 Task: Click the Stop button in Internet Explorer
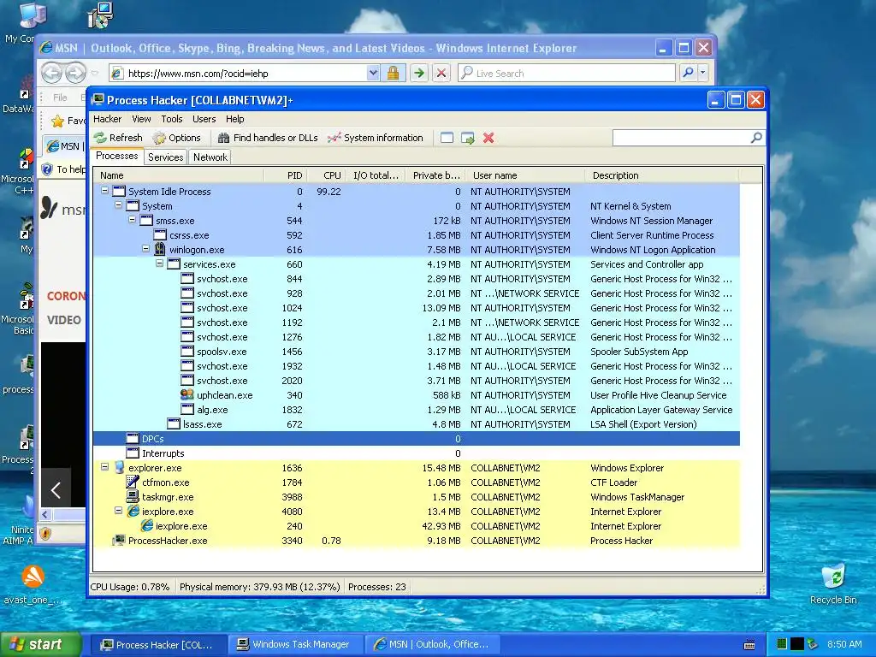[x=441, y=74]
